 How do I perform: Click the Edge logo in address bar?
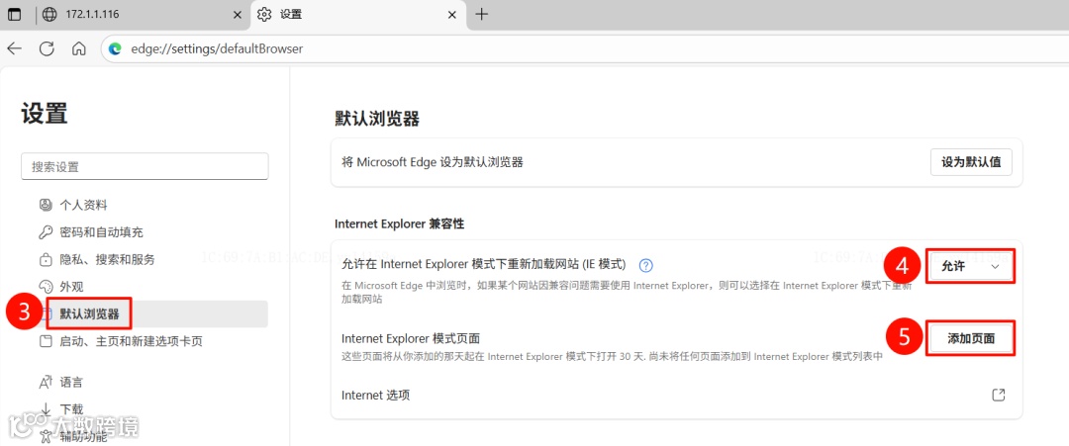[116, 49]
